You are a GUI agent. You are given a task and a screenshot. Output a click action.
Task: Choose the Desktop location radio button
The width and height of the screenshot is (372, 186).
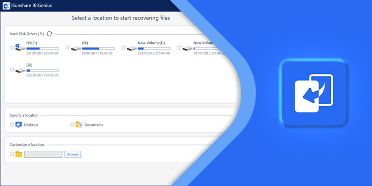[x=12, y=124]
